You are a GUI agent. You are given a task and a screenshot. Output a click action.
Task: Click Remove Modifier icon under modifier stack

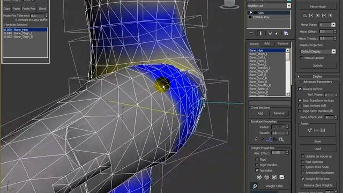[x=277, y=33]
